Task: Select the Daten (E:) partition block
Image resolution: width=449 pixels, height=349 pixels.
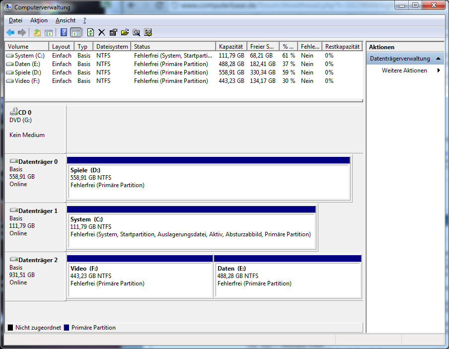Action: [288, 277]
